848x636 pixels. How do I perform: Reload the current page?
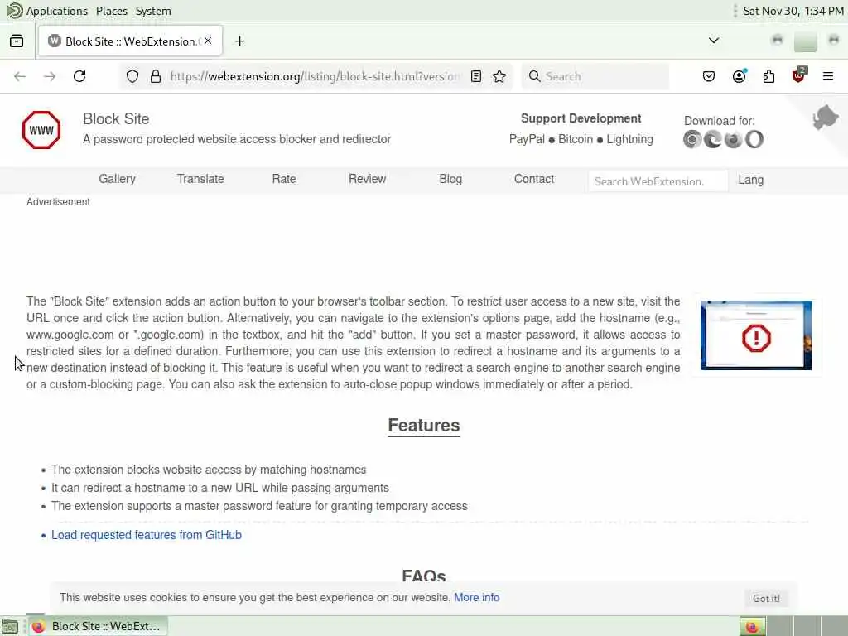click(79, 76)
